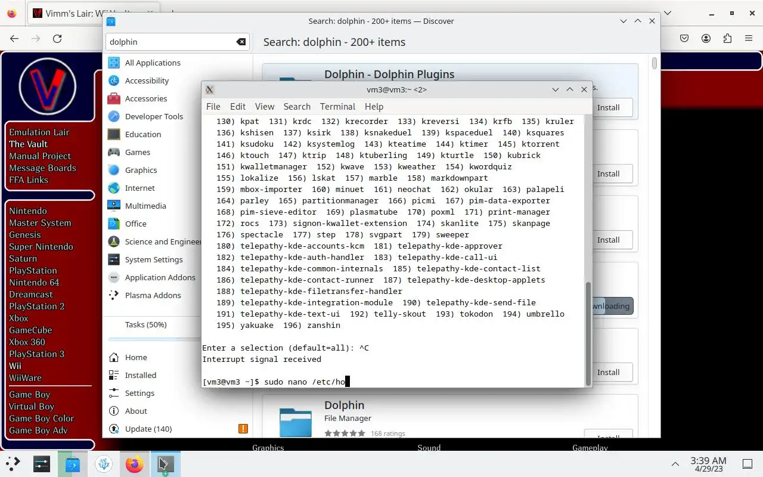This screenshot has width=763, height=477.
Task: Open Developer Tools category
Action: pos(153,116)
